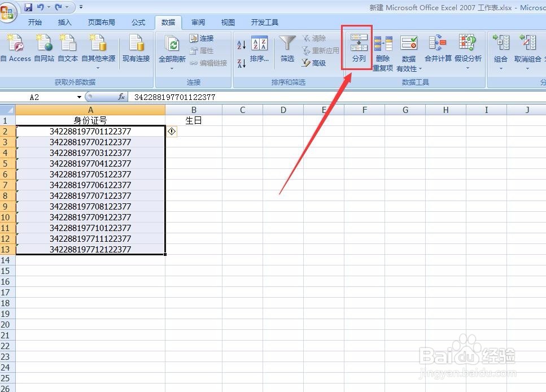Select column F header
The image size is (546, 392).
coord(365,110)
